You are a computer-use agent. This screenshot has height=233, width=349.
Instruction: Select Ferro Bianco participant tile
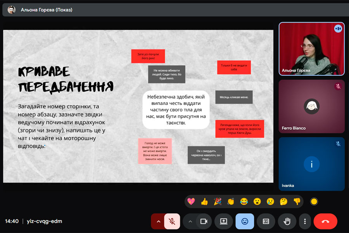click(x=311, y=106)
